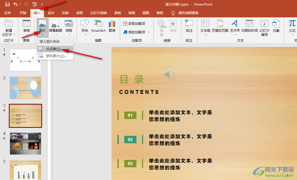
Task: Click the Undo arrow icon
Action: point(16,4)
